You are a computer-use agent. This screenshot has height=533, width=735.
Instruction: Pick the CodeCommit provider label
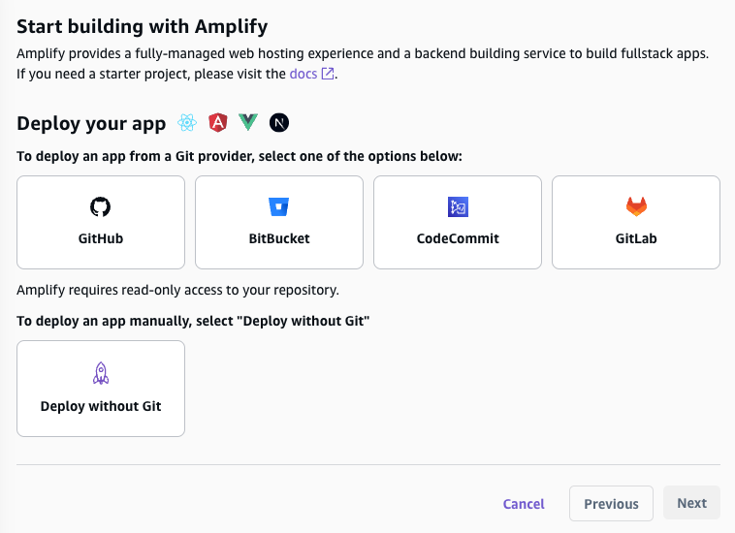point(458,237)
